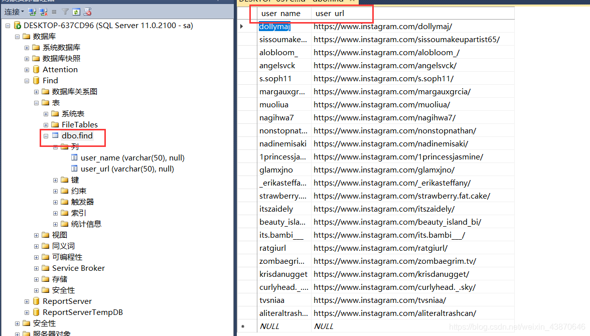Click the nagihwa7 URL cell
The height and width of the screenshot is (336, 590).
coord(413,118)
